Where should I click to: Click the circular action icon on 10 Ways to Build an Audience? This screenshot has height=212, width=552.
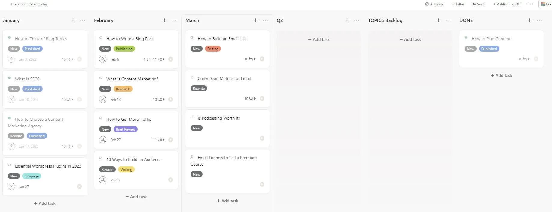(170, 180)
